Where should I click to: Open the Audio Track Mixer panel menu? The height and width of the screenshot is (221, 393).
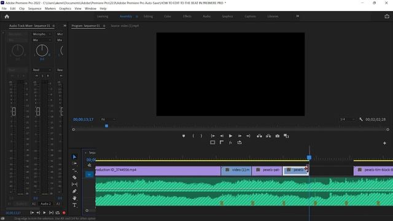(x=53, y=26)
